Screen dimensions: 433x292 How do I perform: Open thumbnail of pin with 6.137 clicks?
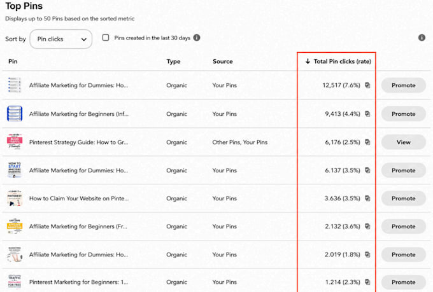[15, 170]
